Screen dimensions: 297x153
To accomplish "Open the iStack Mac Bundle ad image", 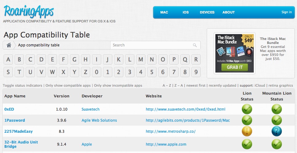I will tap(234, 53).
